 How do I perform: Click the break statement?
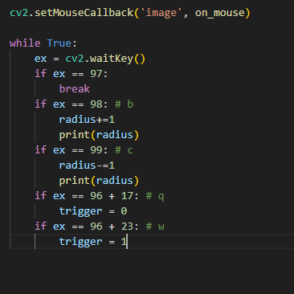coord(75,89)
